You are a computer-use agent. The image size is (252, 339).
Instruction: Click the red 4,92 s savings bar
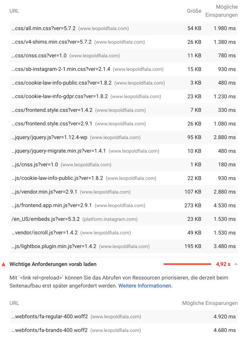click(187, 264)
